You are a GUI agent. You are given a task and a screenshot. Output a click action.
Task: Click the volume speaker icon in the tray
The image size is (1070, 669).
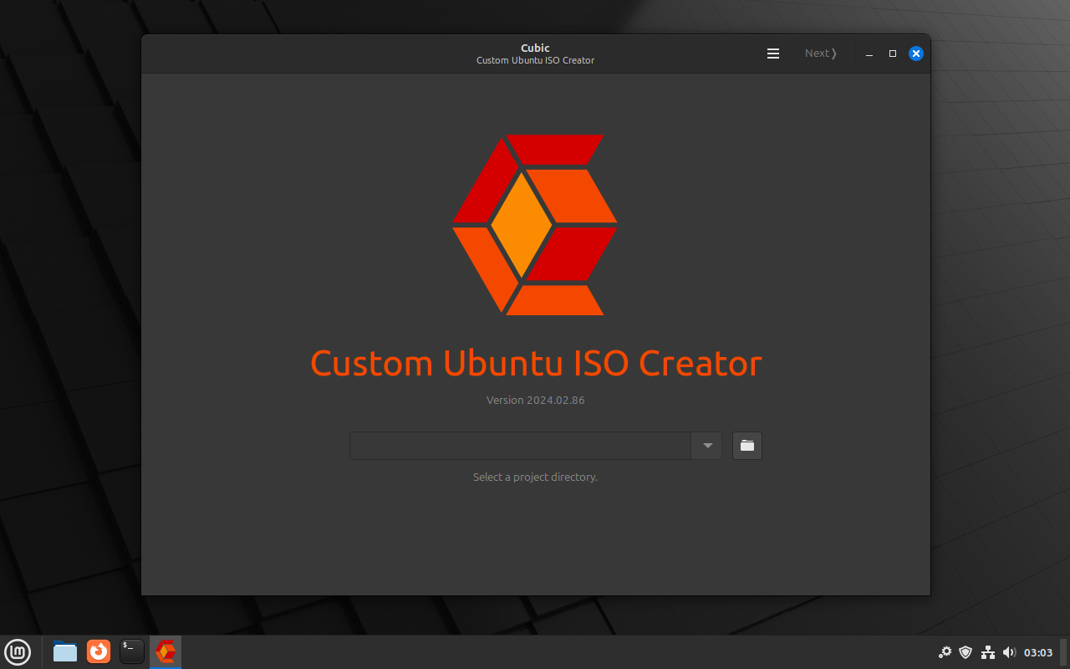[1009, 652]
